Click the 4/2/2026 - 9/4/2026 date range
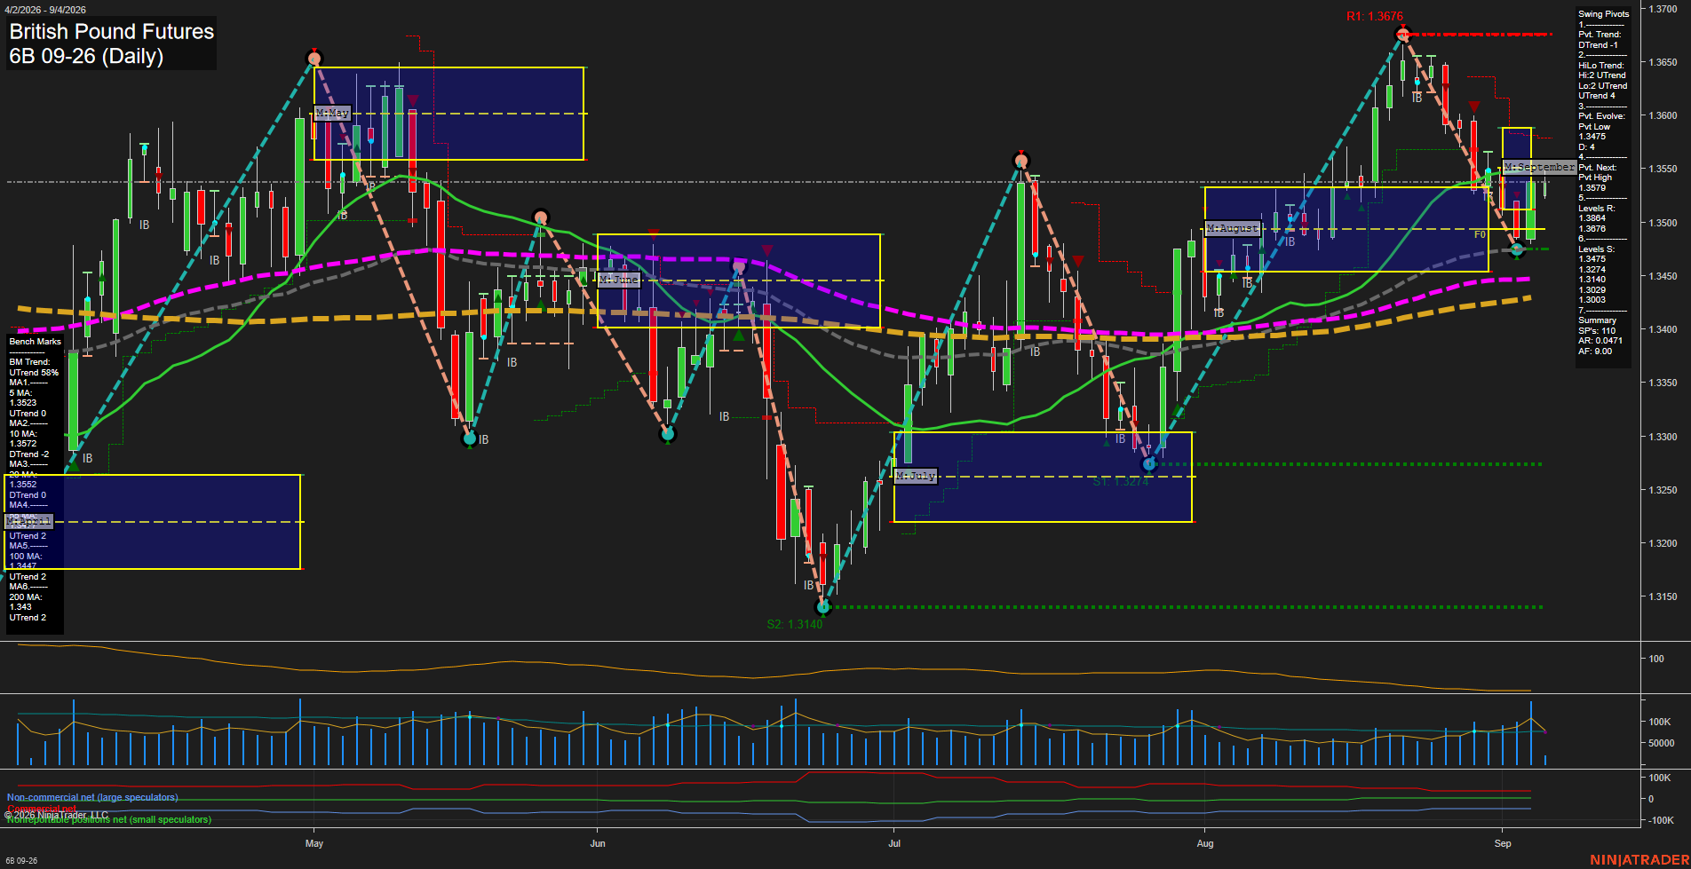1691x869 pixels. tap(44, 10)
